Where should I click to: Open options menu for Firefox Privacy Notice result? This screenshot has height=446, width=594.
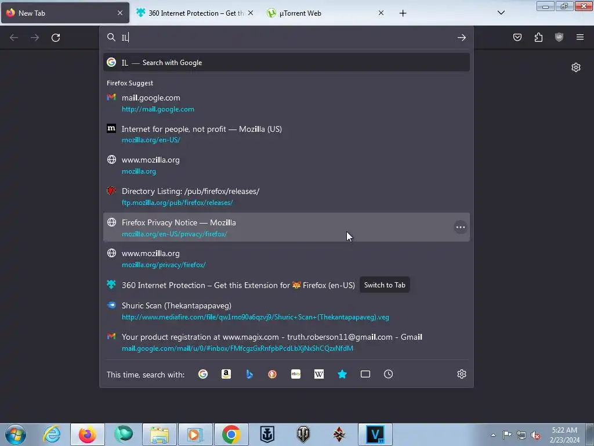(x=460, y=227)
